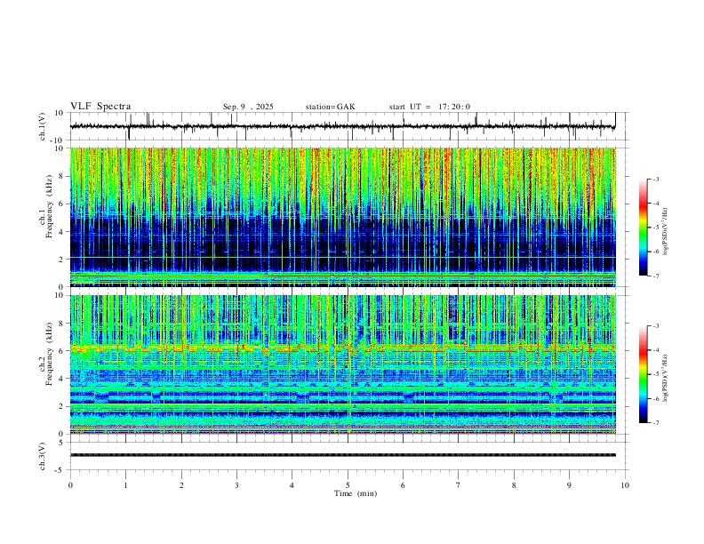Click the time axis tick label "5"
The height and width of the screenshot is (544, 704).
348,485
